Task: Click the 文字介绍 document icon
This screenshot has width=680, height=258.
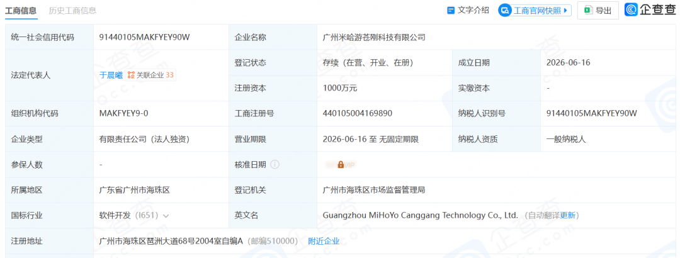Action: pos(451,11)
